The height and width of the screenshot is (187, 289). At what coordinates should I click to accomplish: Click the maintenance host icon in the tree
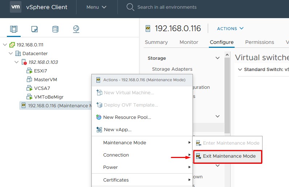(24, 105)
